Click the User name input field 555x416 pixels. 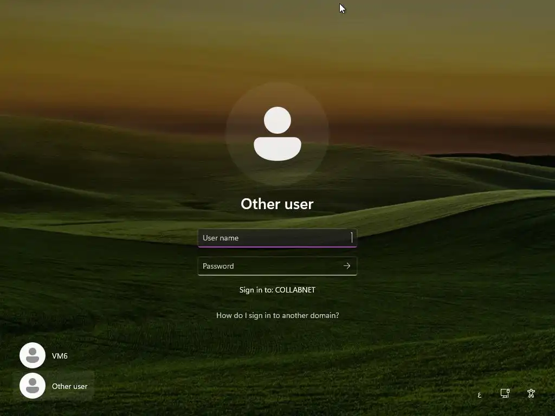(277, 238)
